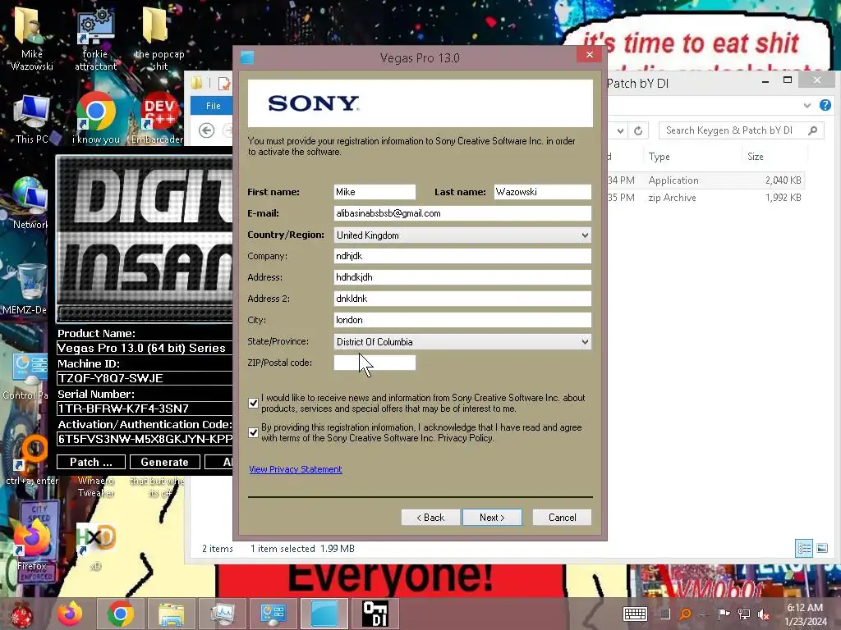Viewport: 841px width, 630px height.
Task: Cancel the Vegas Pro registration
Action: click(562, 518)
